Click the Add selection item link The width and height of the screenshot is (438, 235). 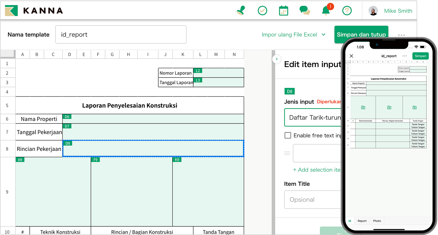(x=317, y=170)
